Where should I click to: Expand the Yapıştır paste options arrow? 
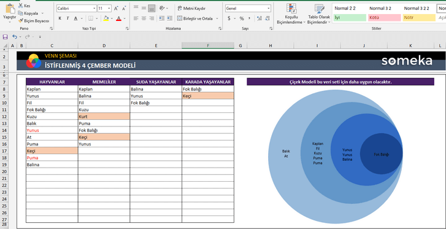[x=9, y=21]
